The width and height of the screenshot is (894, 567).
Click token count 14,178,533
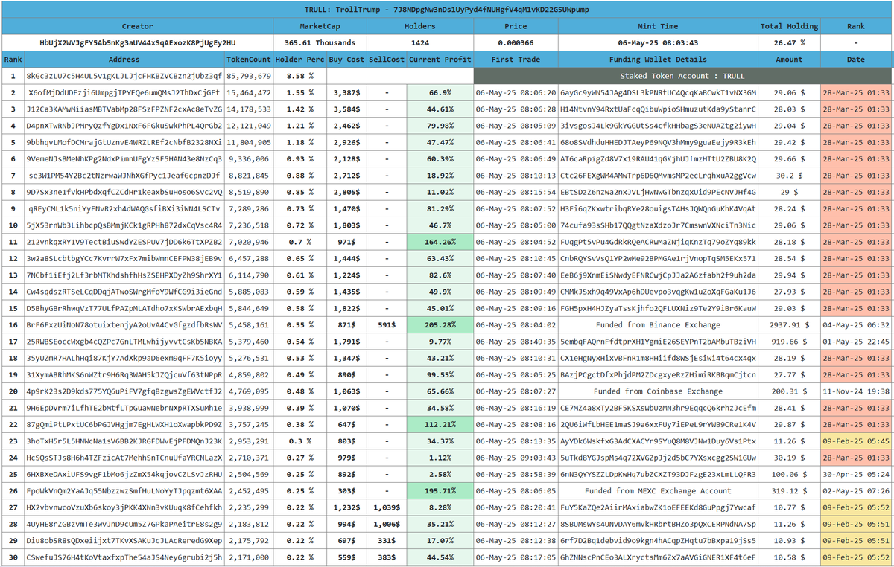(x=249, y=109)
